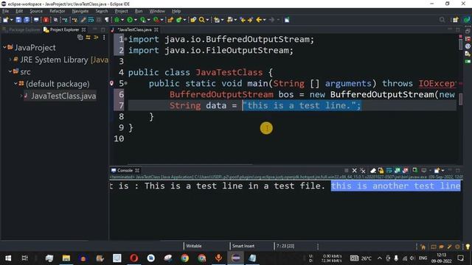Click the Clear Console icon
Viewport: 472px width, 265px height.
(x=373, y=171)
